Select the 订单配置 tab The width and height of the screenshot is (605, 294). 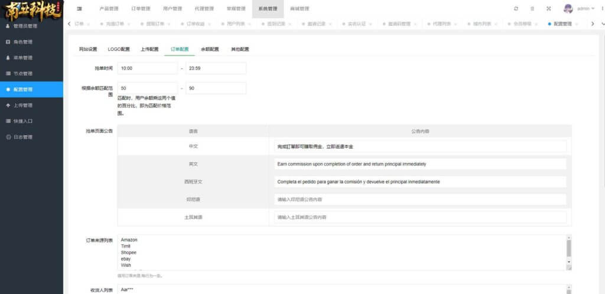click(x=180, y=50)
